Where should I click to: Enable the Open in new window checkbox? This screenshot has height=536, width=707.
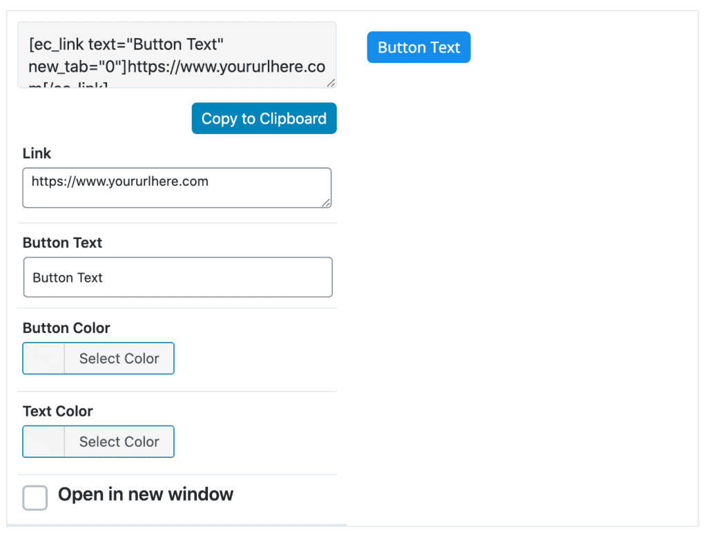35,497
